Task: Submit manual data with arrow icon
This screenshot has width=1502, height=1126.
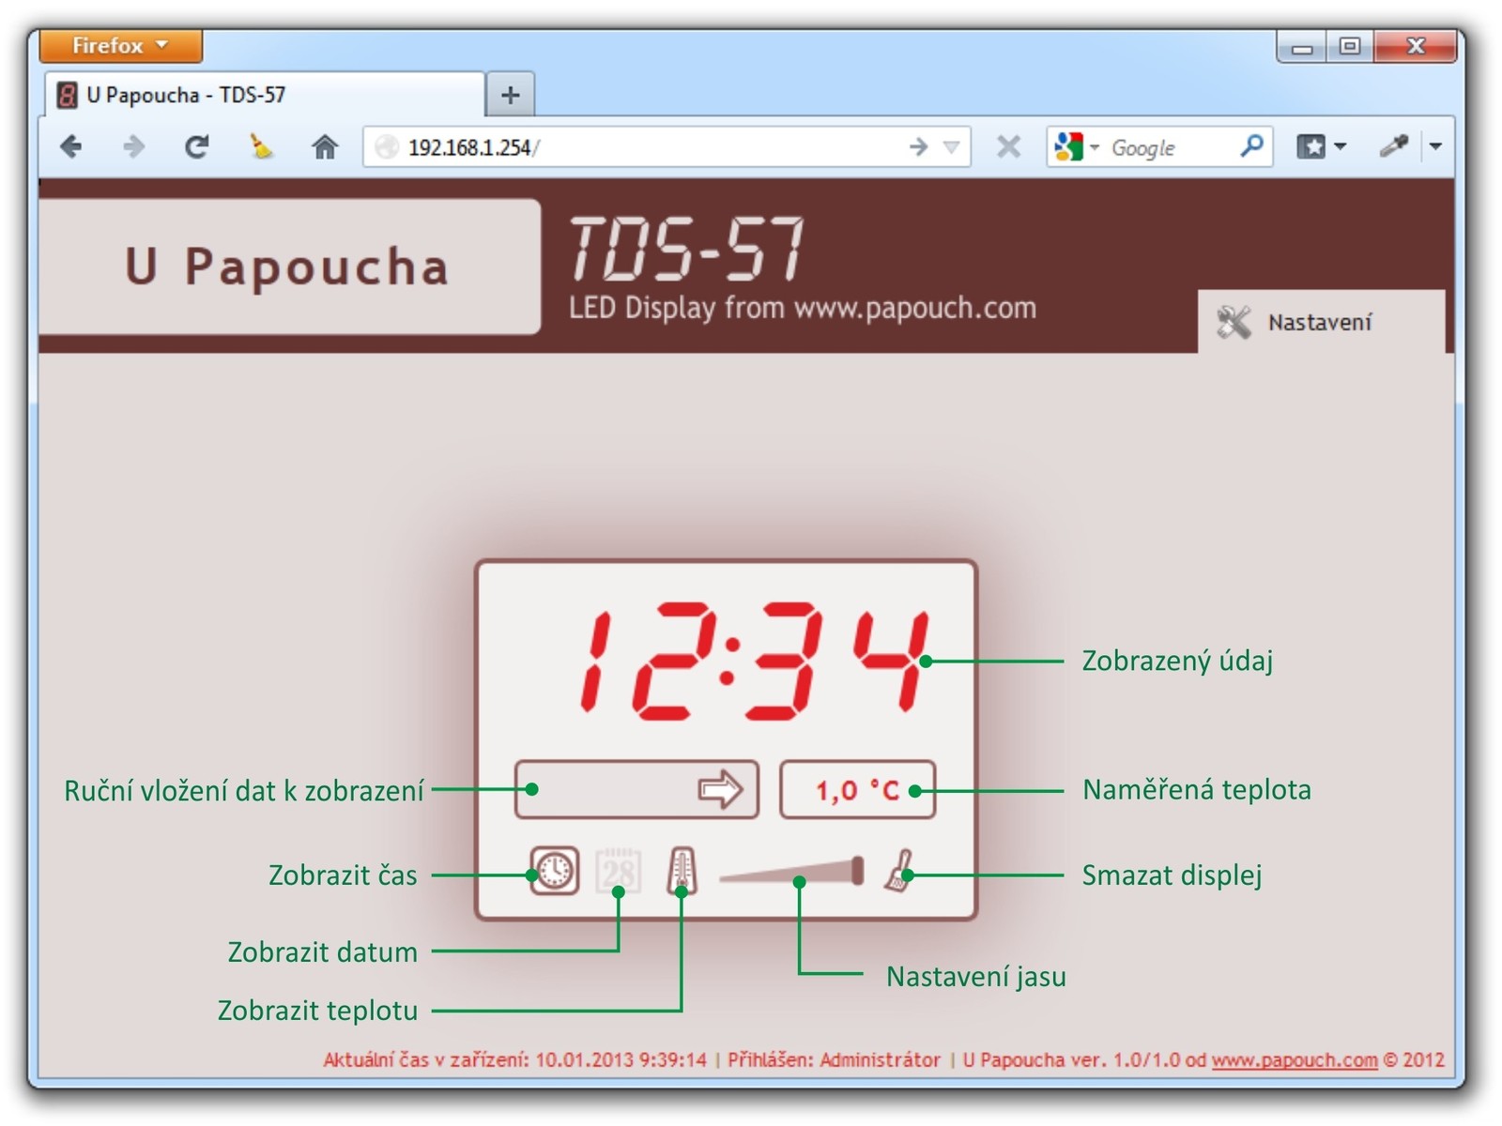Action: 720,789
